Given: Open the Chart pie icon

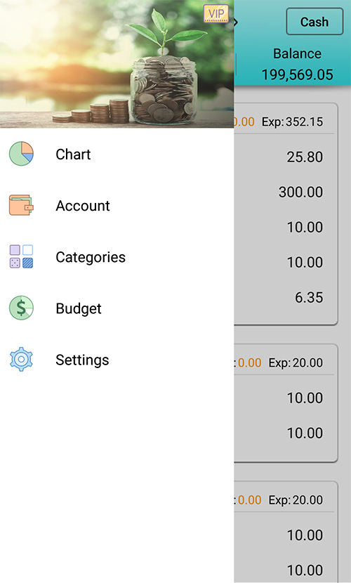Looking at the screenshot, I should coord(21,154).
